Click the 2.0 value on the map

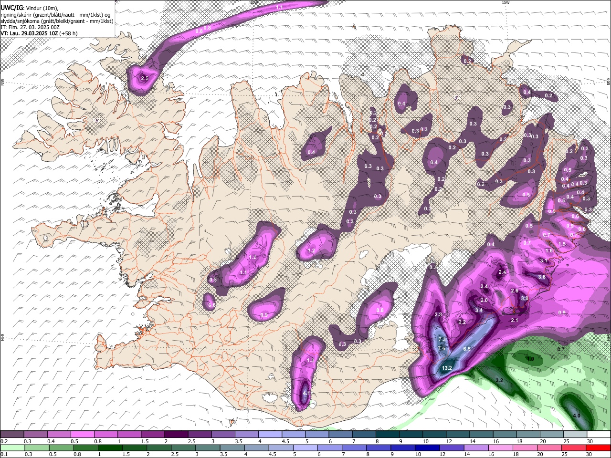[484, 300]
